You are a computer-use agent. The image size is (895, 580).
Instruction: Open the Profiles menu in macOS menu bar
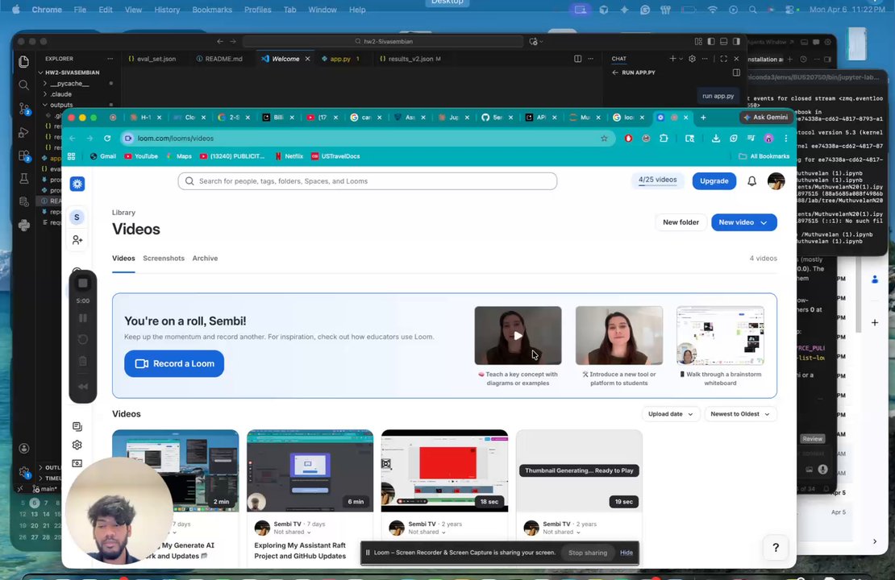(257, 10)
